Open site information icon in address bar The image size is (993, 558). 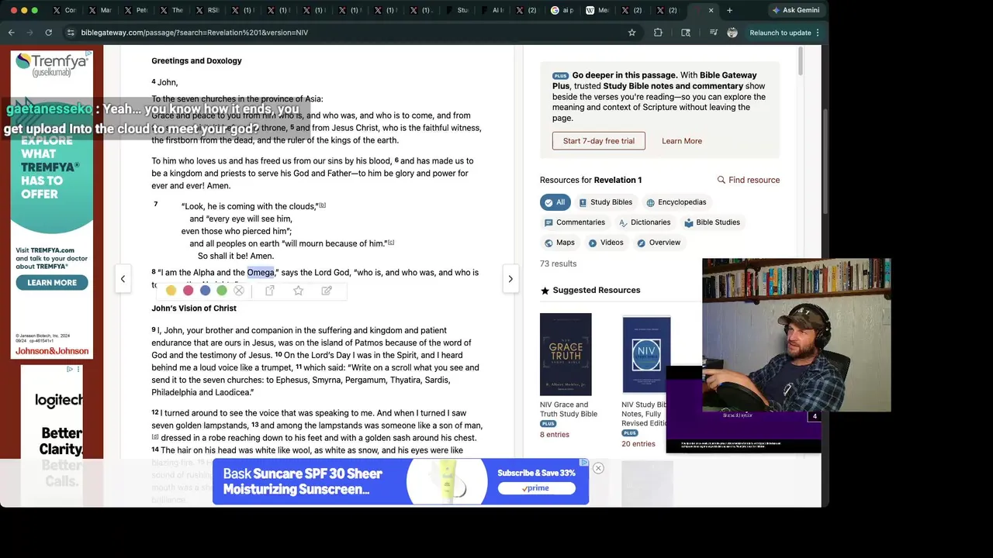pos(71,33)
